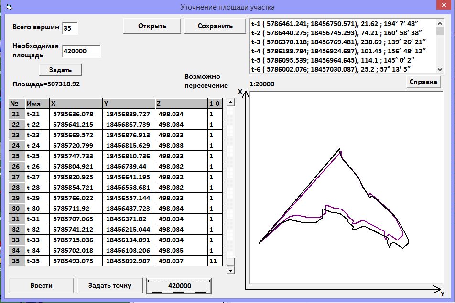Image resolution: width=455 pixels, height=303 pixels.
Task: Open help with the Справка button
Action: tap(423, 82)
